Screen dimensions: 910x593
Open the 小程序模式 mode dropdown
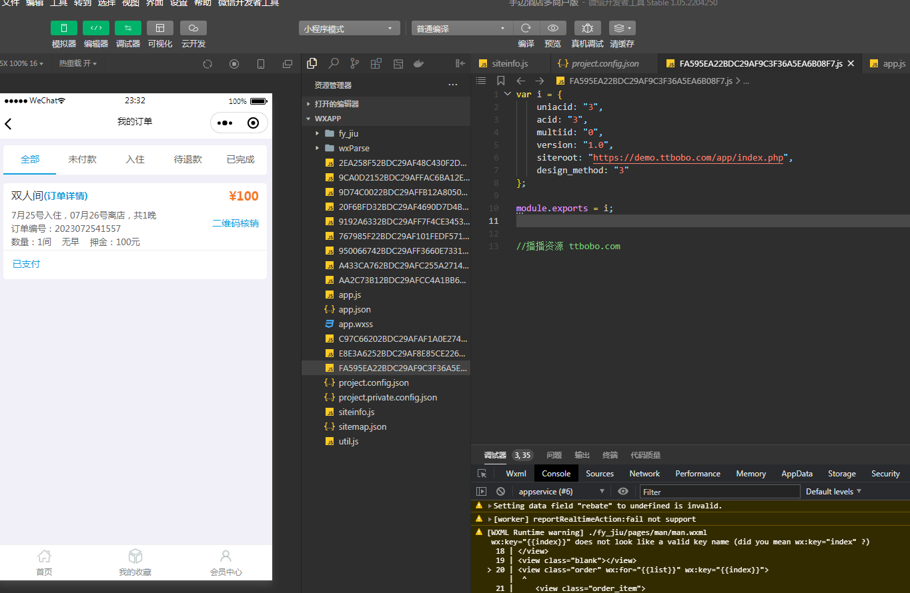point(349,29)
